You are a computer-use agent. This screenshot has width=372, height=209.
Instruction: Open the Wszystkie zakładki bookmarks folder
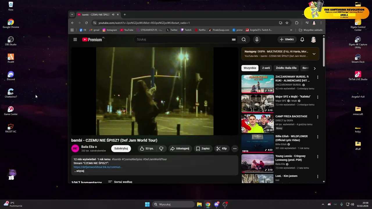click(x=311, y=30)
